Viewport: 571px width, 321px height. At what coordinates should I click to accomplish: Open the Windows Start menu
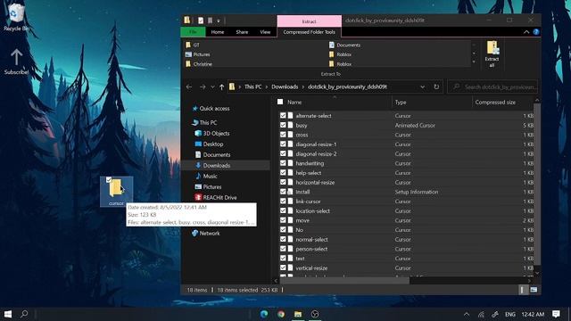tap(8, 314)
